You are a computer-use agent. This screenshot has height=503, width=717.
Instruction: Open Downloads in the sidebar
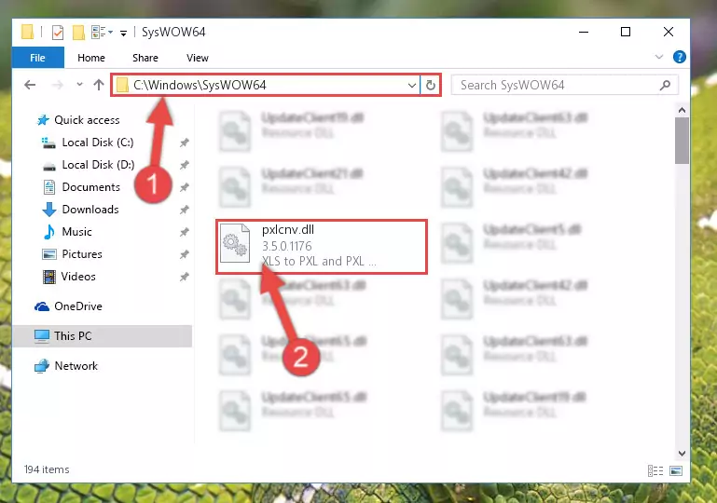coord(90,210)
